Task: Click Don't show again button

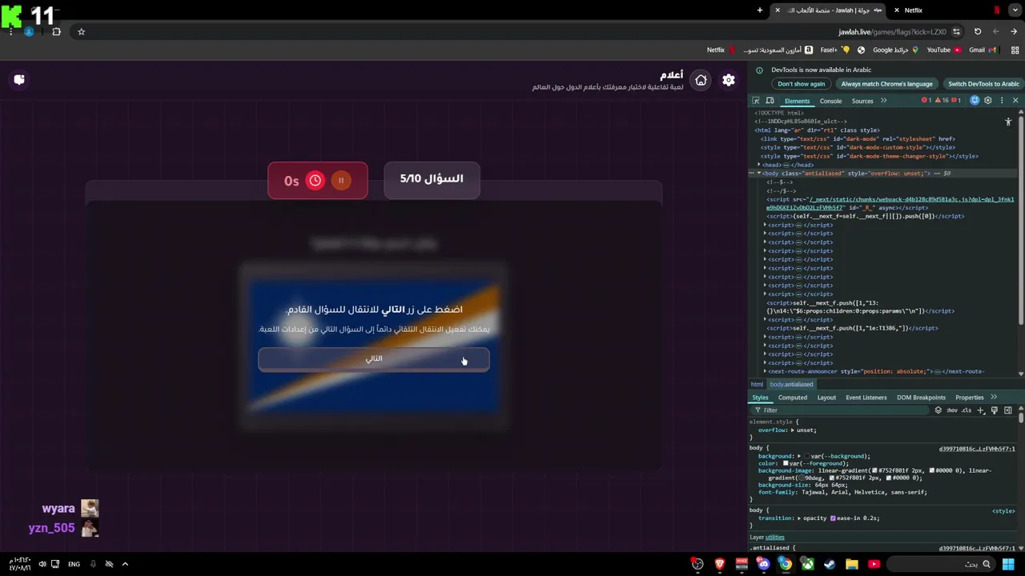Action: 801,84
